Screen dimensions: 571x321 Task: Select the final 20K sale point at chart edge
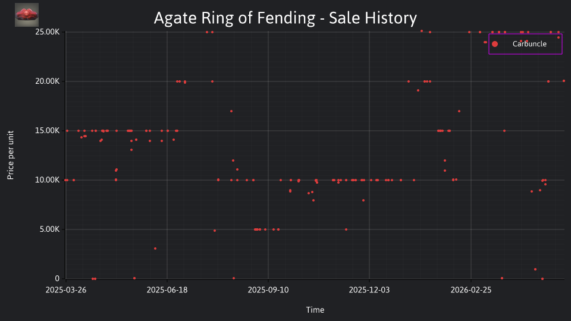pyautogui.click(x=564, y=81)
